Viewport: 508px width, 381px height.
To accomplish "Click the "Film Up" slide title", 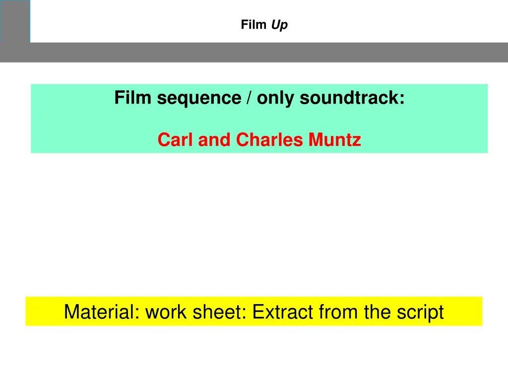I will point(264,25).
